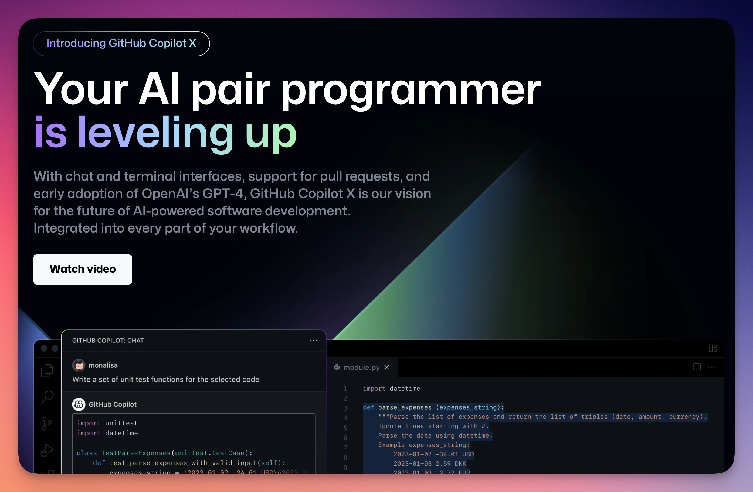Click the Python file icon on module.py tab
753x492 pixels.
click(337, 367)
